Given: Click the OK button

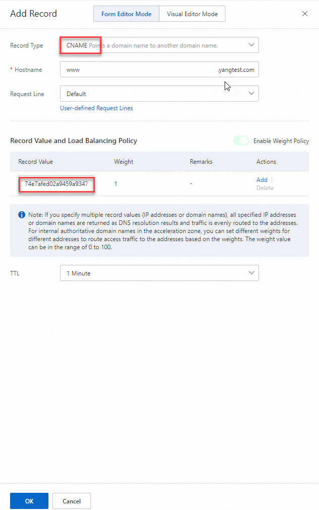Looking at the screenshot, I should [x=29, y=501].
